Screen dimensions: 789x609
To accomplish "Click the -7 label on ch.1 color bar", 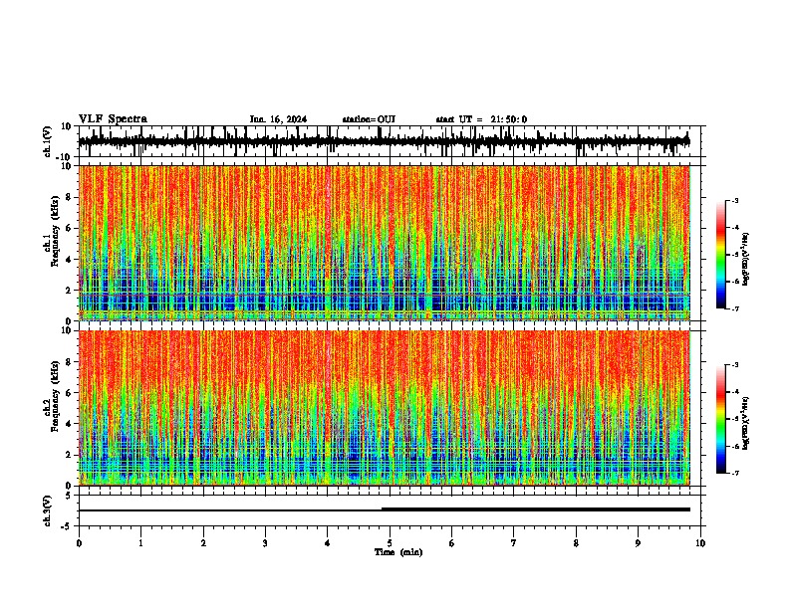I will (733, 308).
